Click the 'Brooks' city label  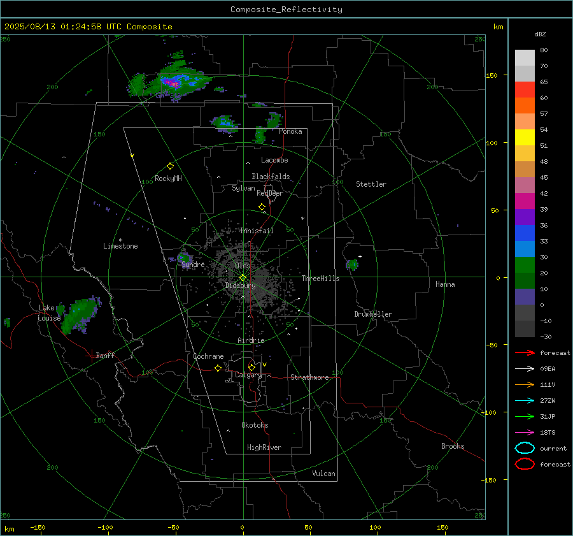pyautogui.click(x=453, y=446)
